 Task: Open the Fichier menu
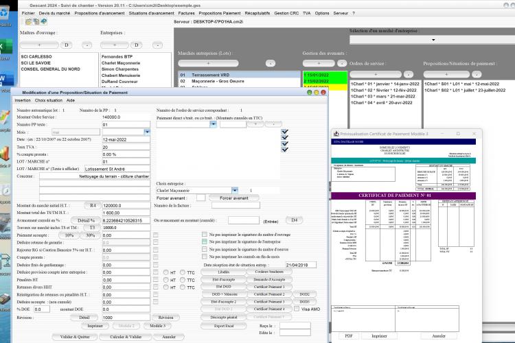point(28,13)
